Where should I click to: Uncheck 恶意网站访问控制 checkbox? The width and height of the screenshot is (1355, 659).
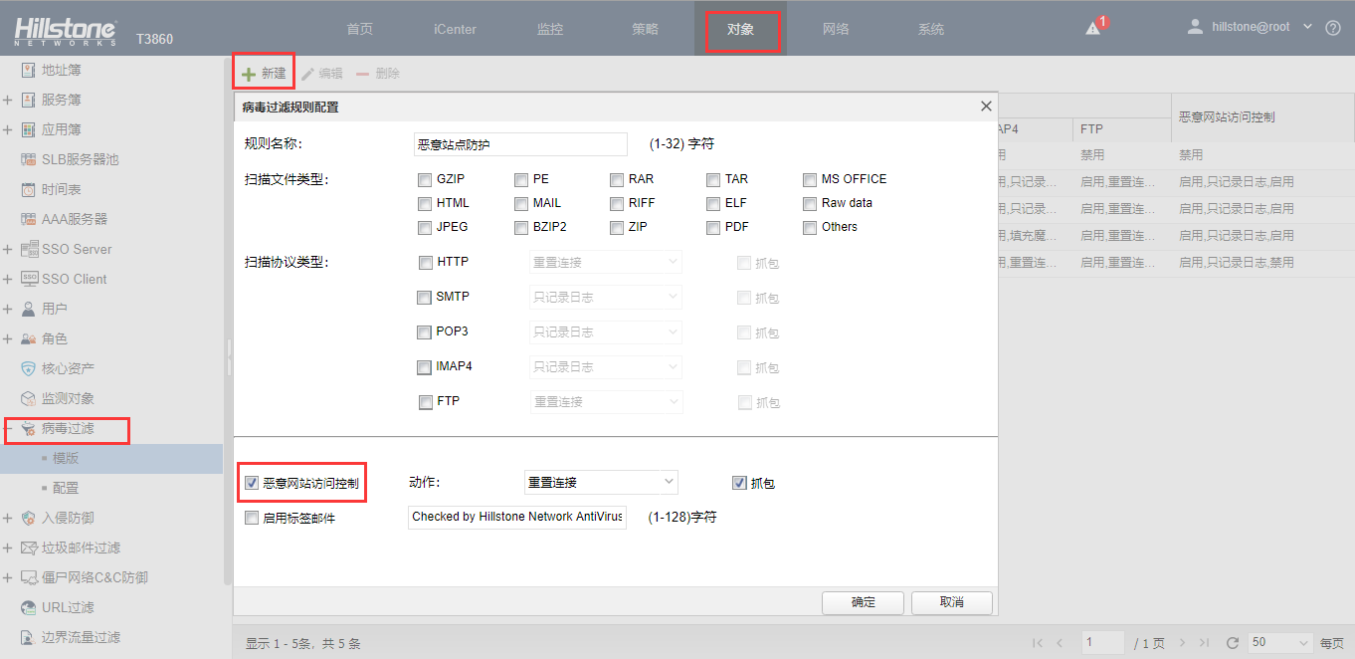pyautogui.click(x=252, y=483)
